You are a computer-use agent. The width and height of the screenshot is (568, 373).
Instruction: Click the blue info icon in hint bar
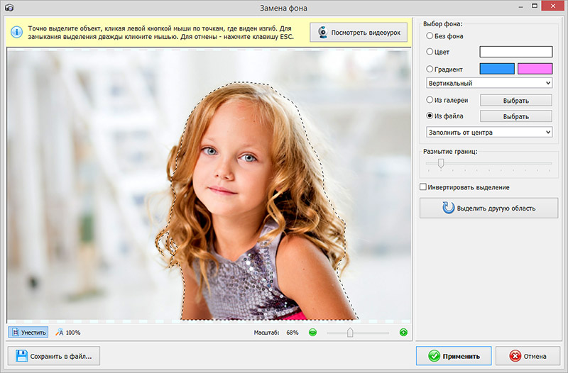tap(16, 32)
